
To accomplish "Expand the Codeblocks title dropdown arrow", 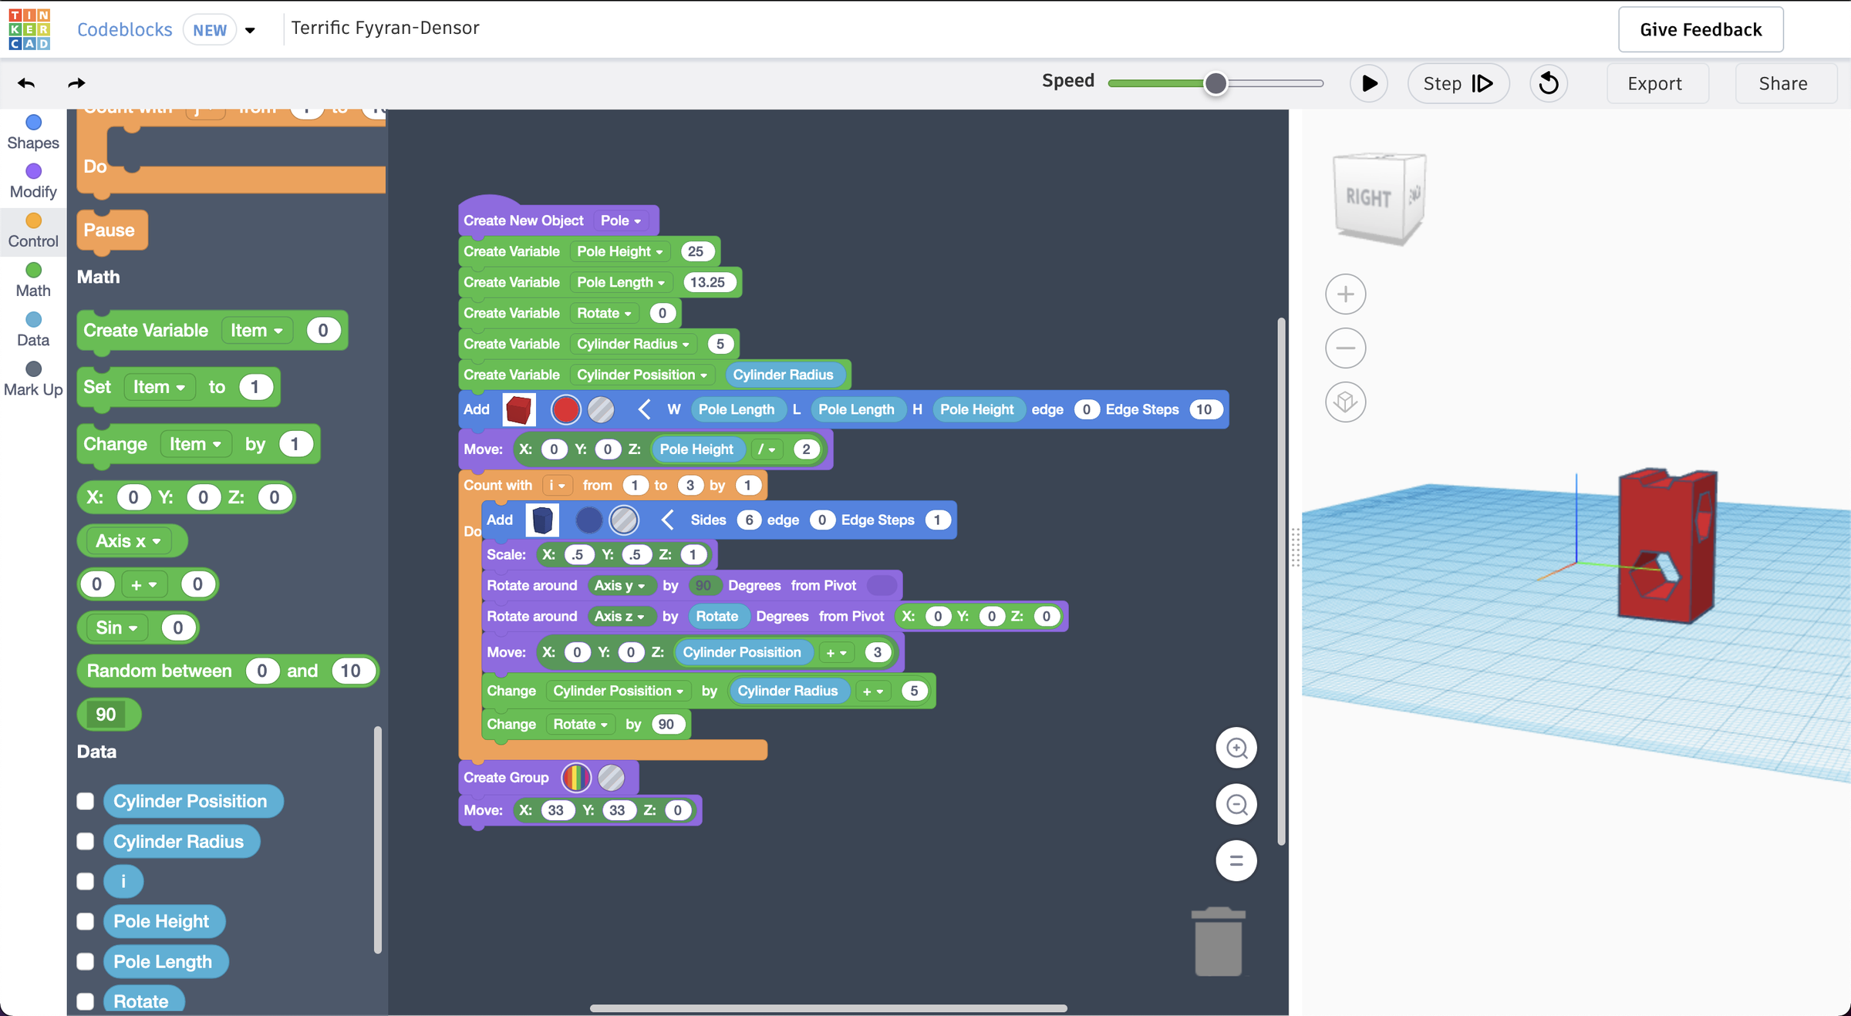I will point(250,29).
